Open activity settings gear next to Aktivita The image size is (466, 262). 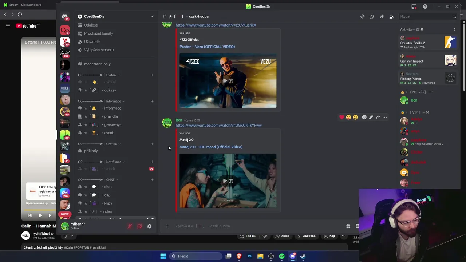coord(422,29)
